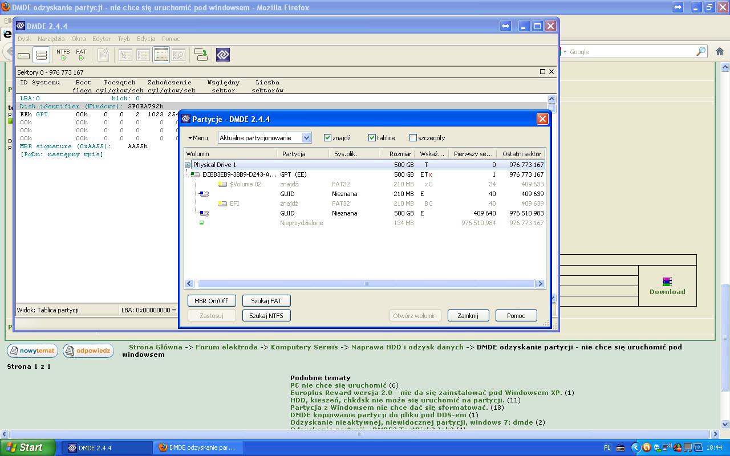Click the $Volume 02 folder icon
The height and width of the screenshot is (456, 730).
[222, 184]
